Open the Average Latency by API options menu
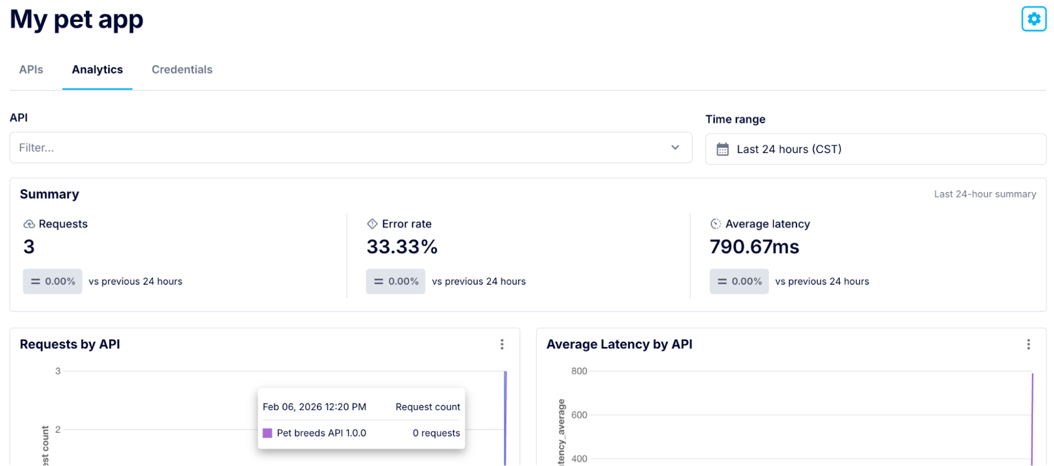Viewport: 1054px width, 466px height. (x=1028, y=344)
